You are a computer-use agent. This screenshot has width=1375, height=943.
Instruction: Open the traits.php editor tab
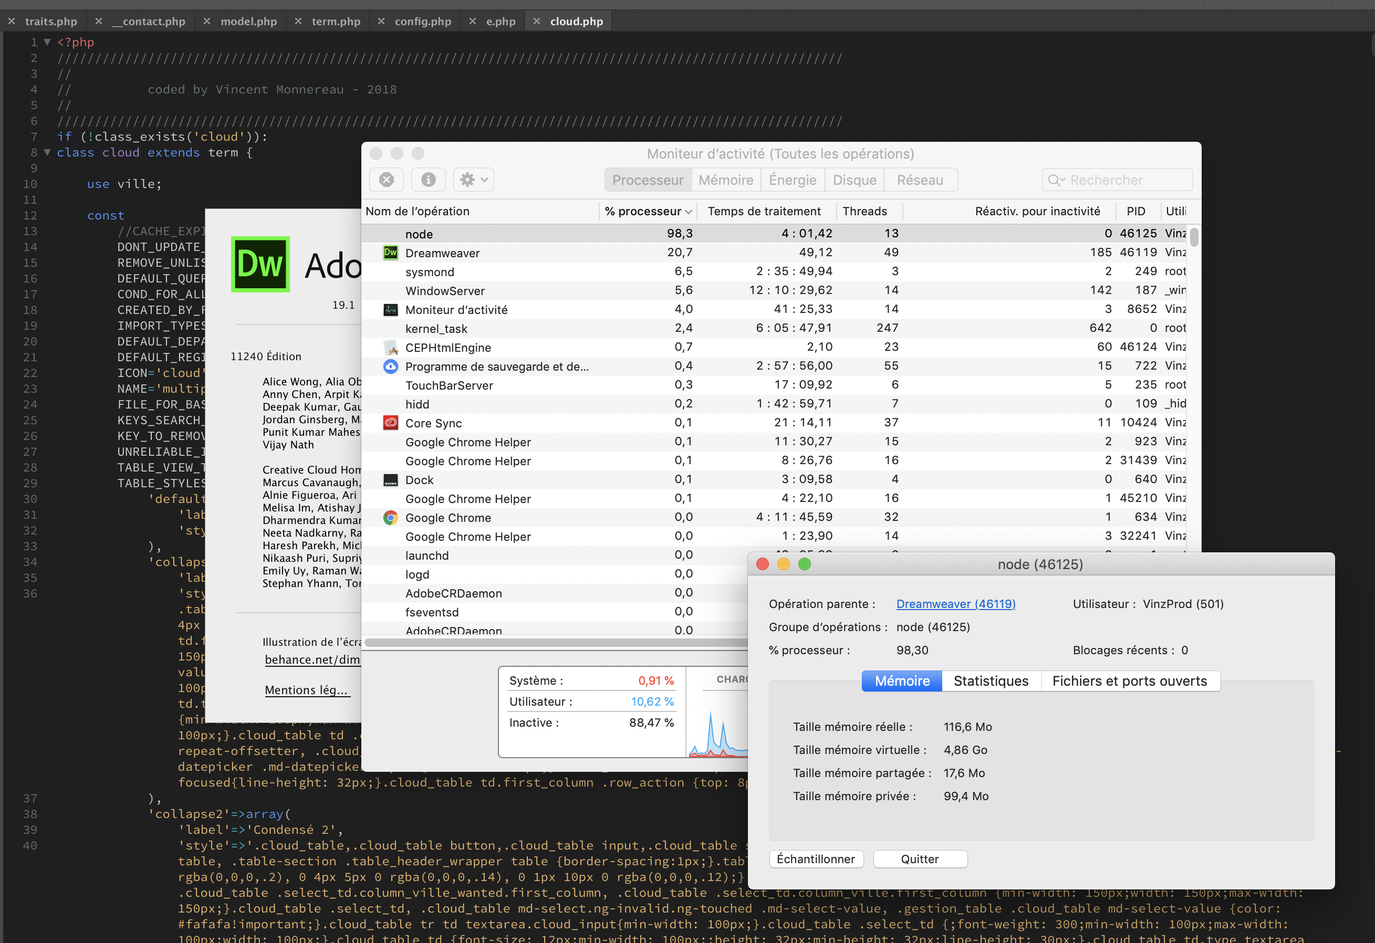[51, 22]
